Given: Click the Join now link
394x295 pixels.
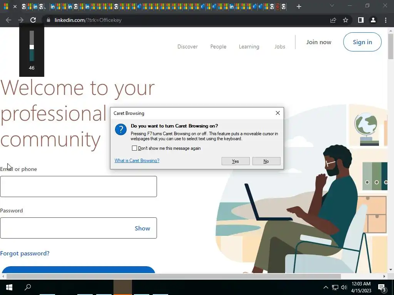Looking at the screenshot, I should [x=319, y=42].
